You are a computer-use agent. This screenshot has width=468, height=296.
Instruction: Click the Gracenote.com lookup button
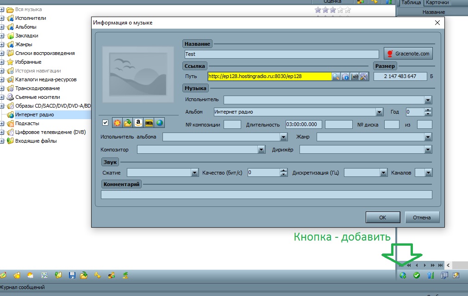[x=408, y=54]
